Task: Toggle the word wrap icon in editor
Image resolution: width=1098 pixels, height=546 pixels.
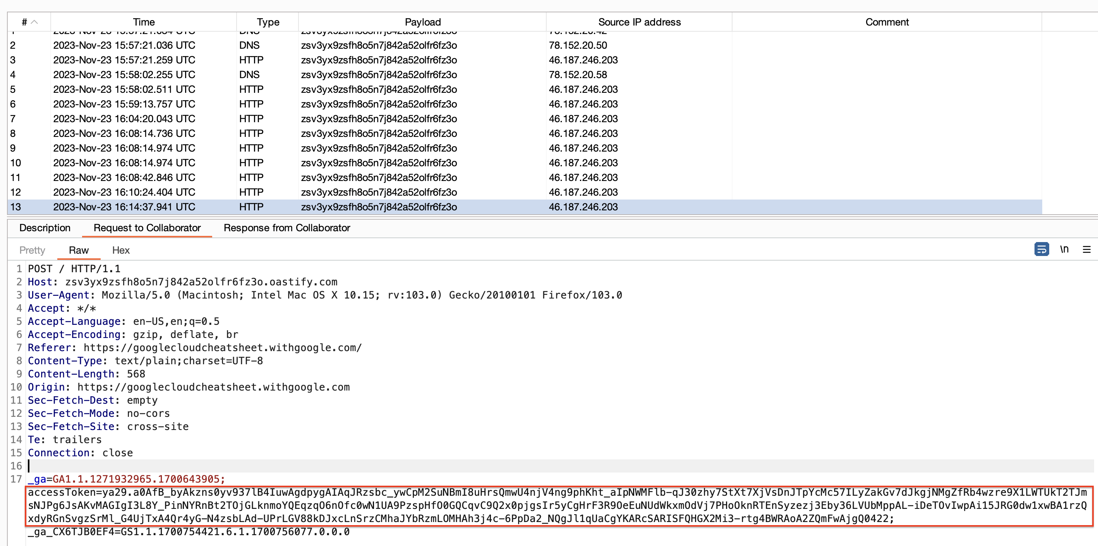Action: [x=1041, y=249]
